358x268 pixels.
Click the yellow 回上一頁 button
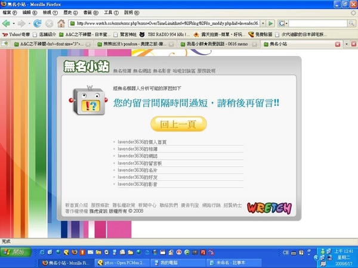[x=178, y=124]
